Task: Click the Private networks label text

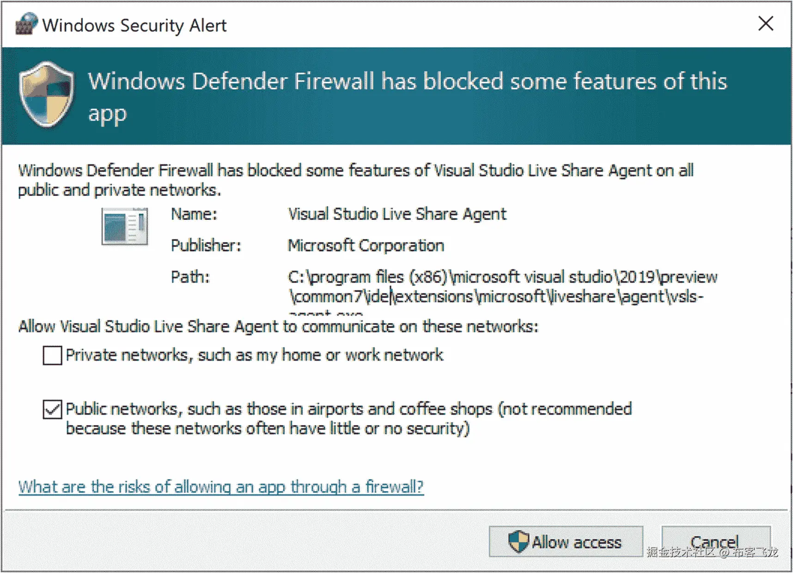Action: [x=254, y=355]
